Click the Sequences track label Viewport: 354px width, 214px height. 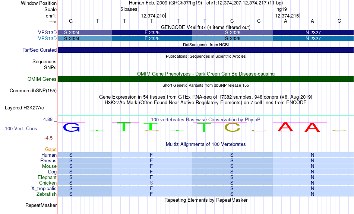pyautogui.click(x=44, y=61)
